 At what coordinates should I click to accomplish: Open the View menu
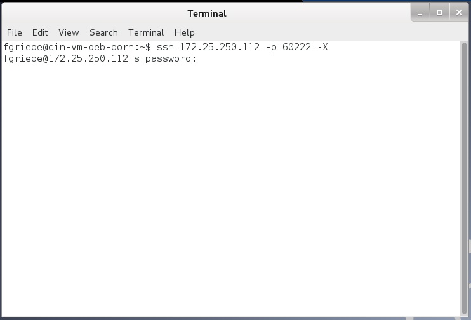click(x=69, y=32)
